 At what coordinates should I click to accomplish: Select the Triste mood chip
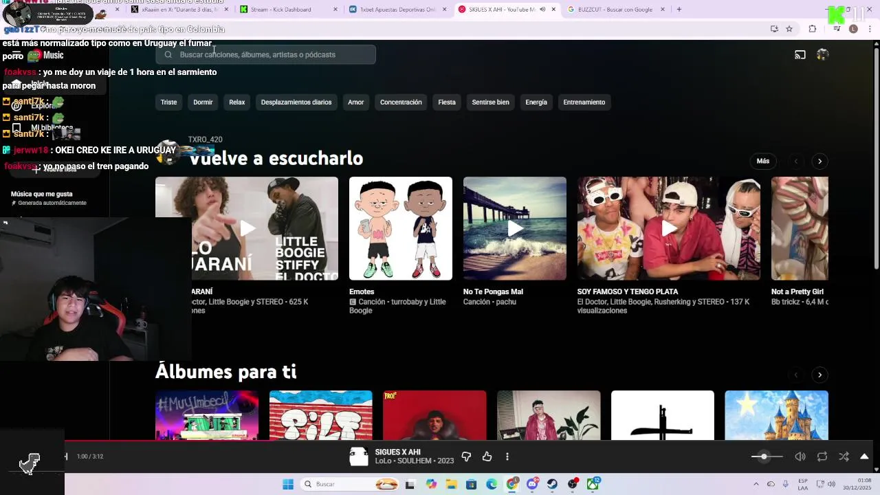(168, 102)
